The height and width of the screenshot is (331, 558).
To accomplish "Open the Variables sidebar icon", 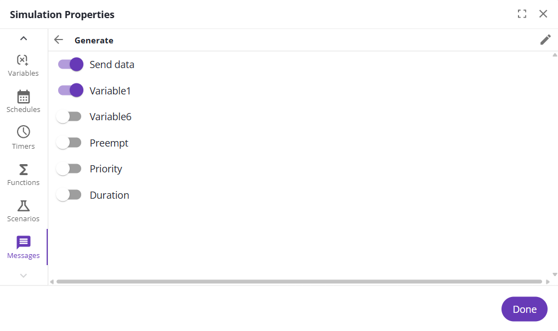I will pos(23,60).
